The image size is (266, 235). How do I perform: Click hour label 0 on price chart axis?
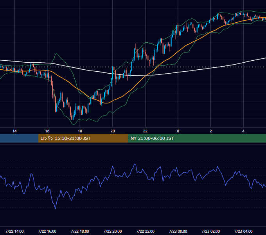(178, 131)
